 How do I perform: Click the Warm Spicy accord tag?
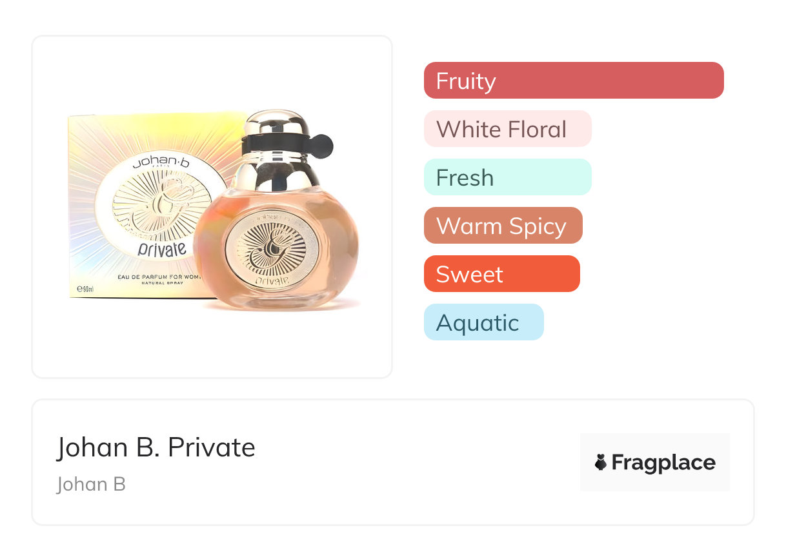503,226
